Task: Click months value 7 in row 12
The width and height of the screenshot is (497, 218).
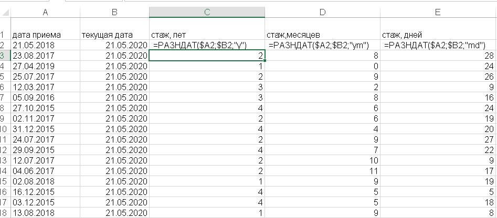Action: 322,150
